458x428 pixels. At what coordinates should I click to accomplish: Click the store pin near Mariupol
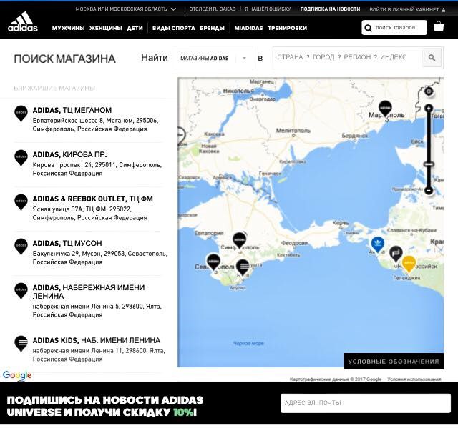click(x=385, y=109)
